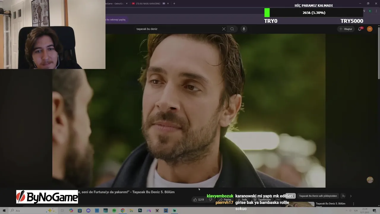Like the video with 2,3 B likes
This screenshot has width=380, height=214.
pos(199,199)
